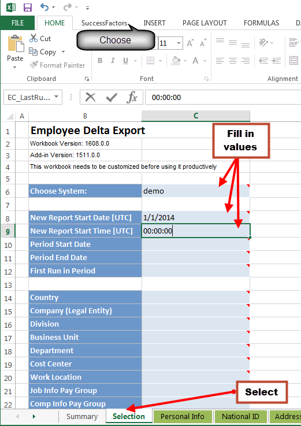Select column B header

click(x=85, y=116)
